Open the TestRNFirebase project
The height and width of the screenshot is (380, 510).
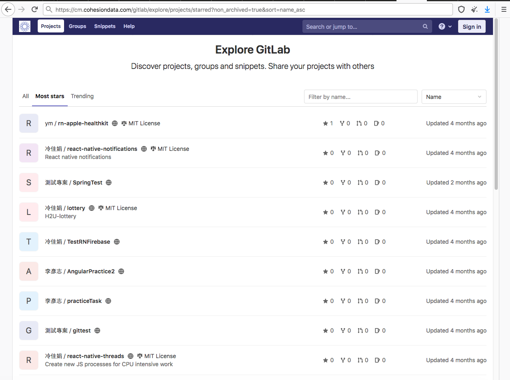point(77,242)
